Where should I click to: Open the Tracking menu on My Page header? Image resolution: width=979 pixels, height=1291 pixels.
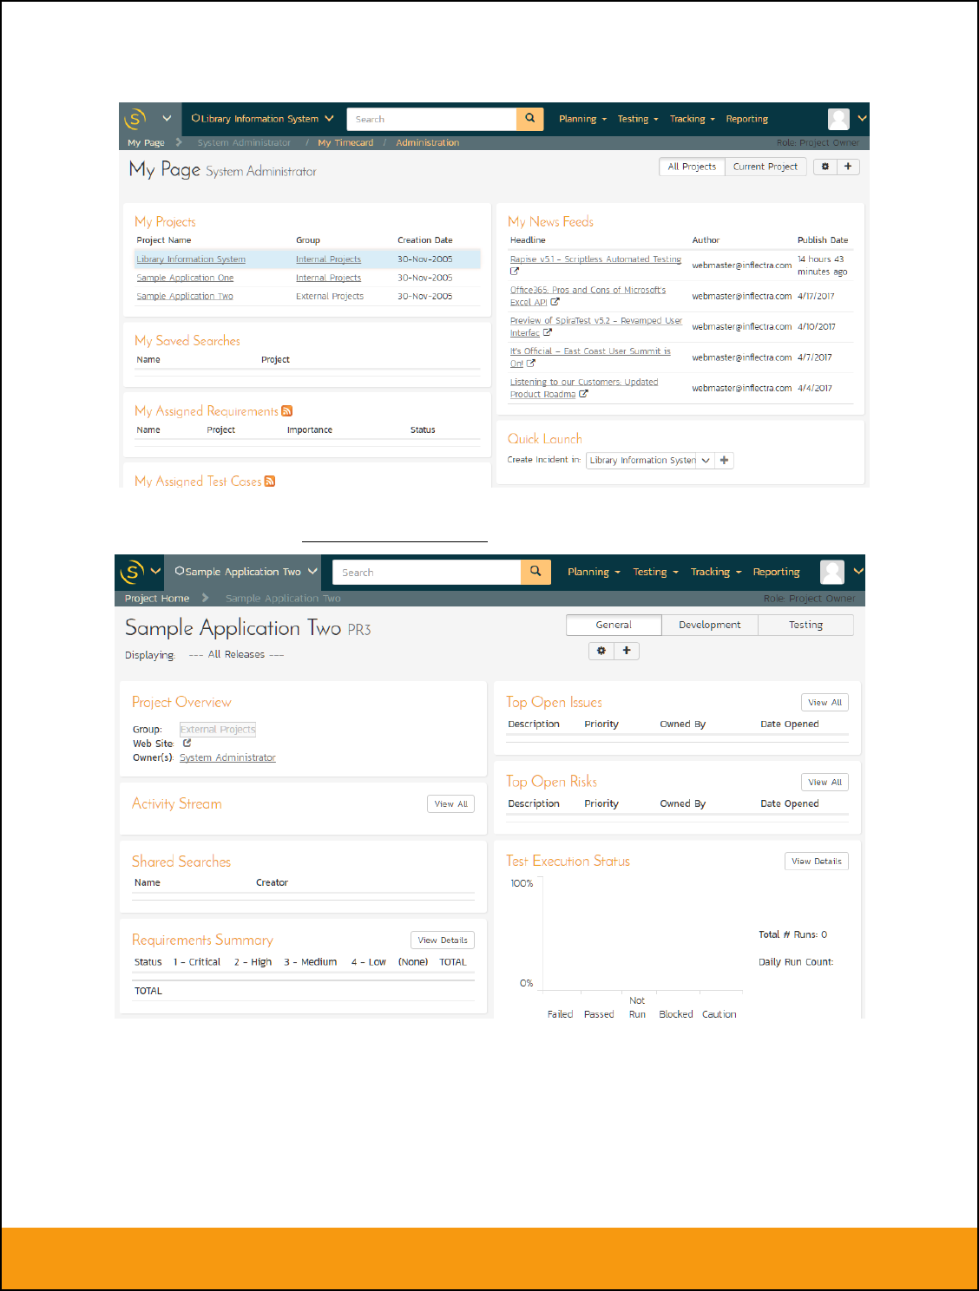pos(692,119)
